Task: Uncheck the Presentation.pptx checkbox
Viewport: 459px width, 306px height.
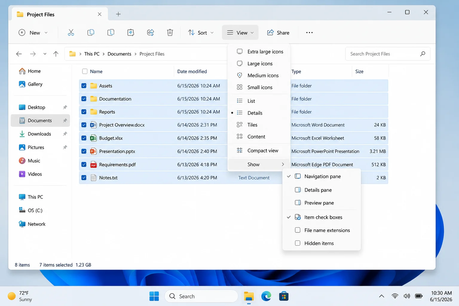Action: 84,151
